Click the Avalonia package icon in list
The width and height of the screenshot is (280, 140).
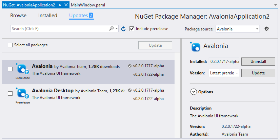(22, 69)
